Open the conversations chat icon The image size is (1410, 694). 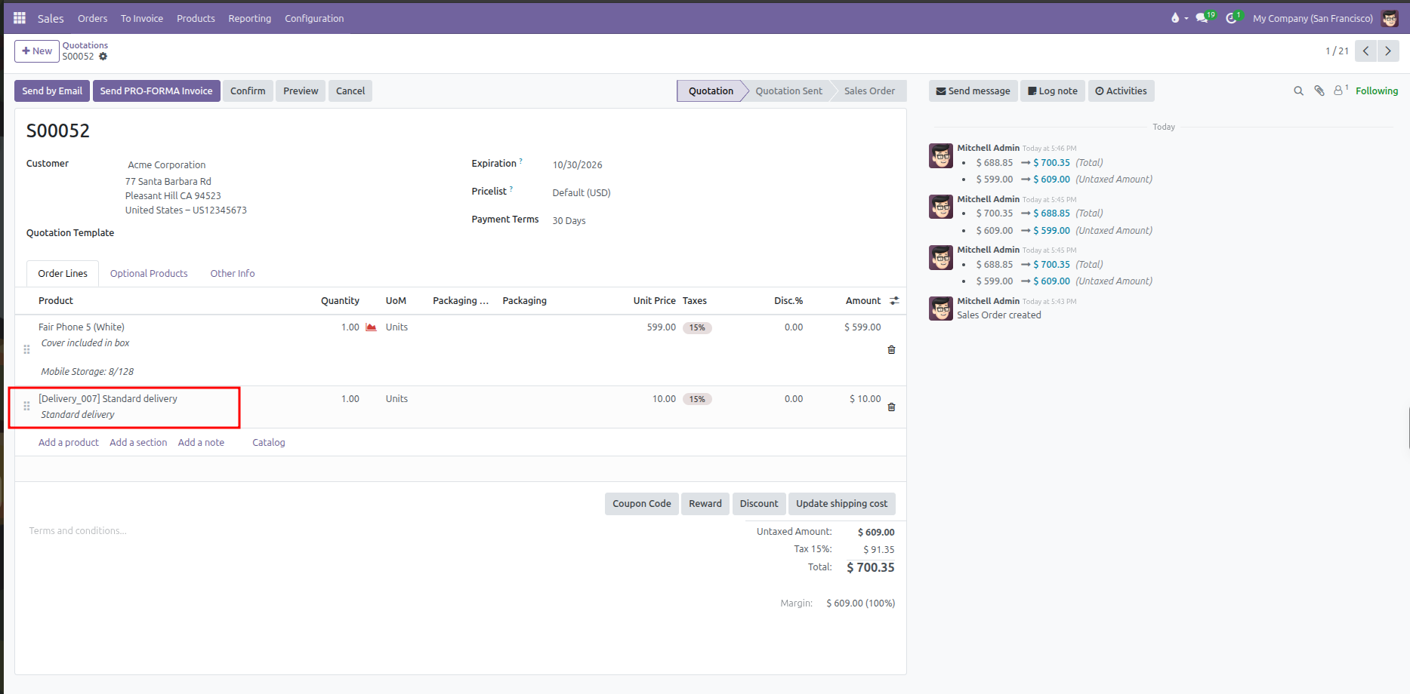[x=1202, y=18]
